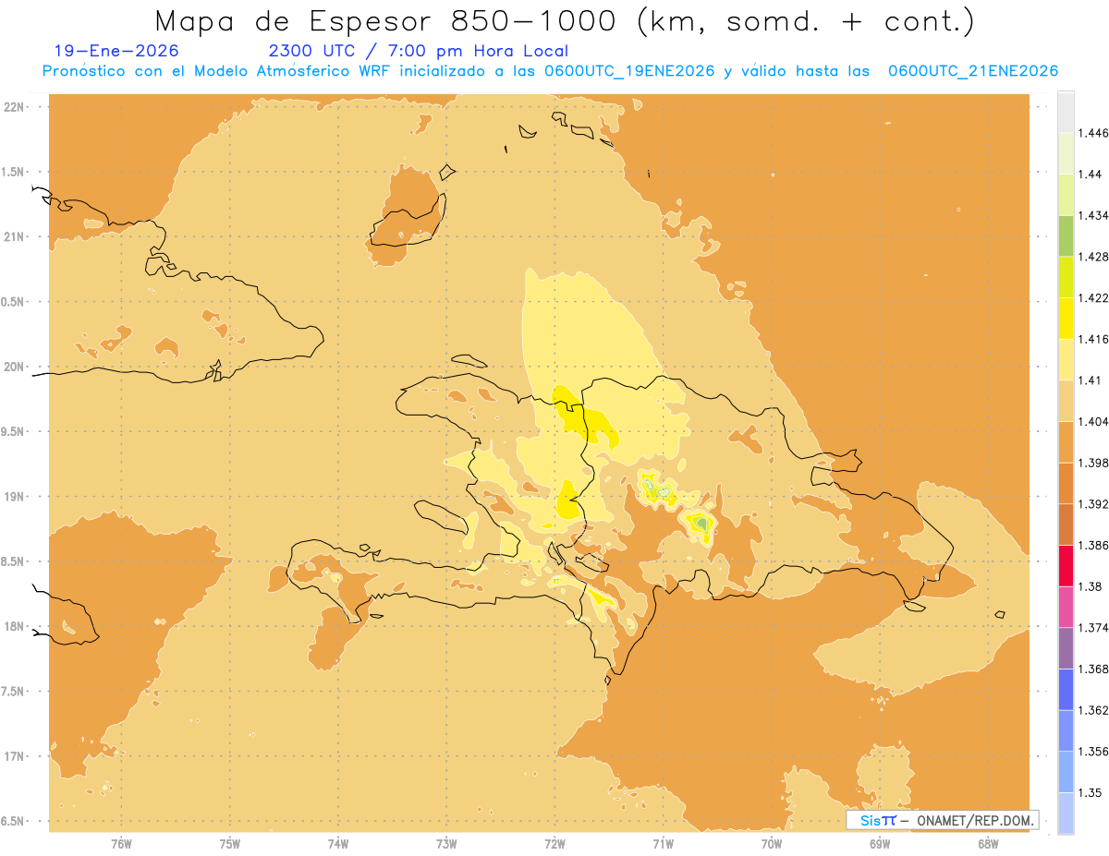
Task: Click the latitude axis label '1.5N'
Action: coord(13,172)
